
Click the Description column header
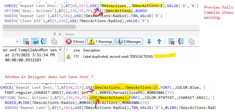tap(91, 50)
